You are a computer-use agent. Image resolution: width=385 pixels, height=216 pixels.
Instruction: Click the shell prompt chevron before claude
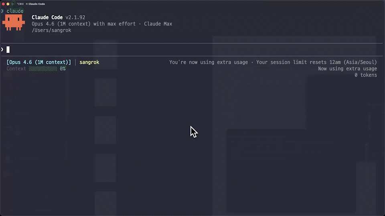[2, 11]
